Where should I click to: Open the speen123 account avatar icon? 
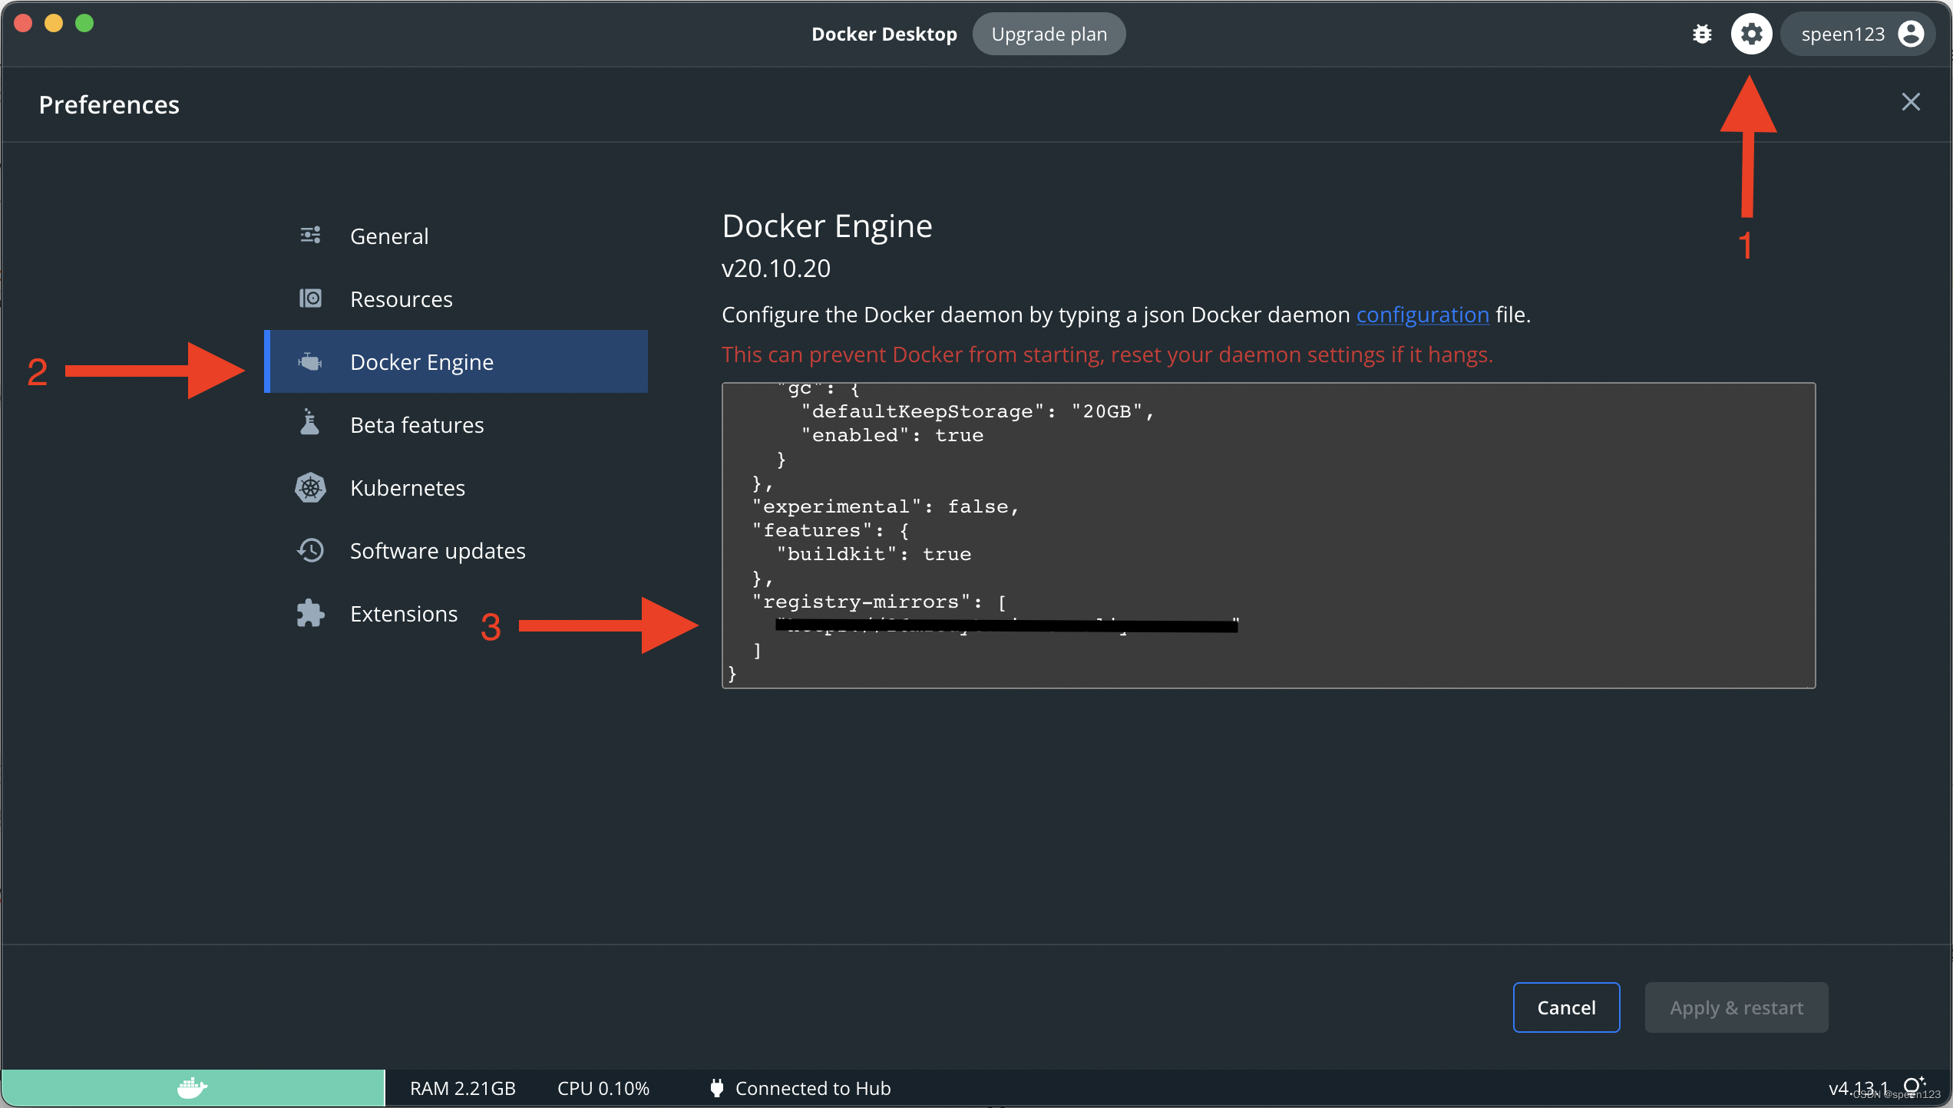[x=1910, y=34]
